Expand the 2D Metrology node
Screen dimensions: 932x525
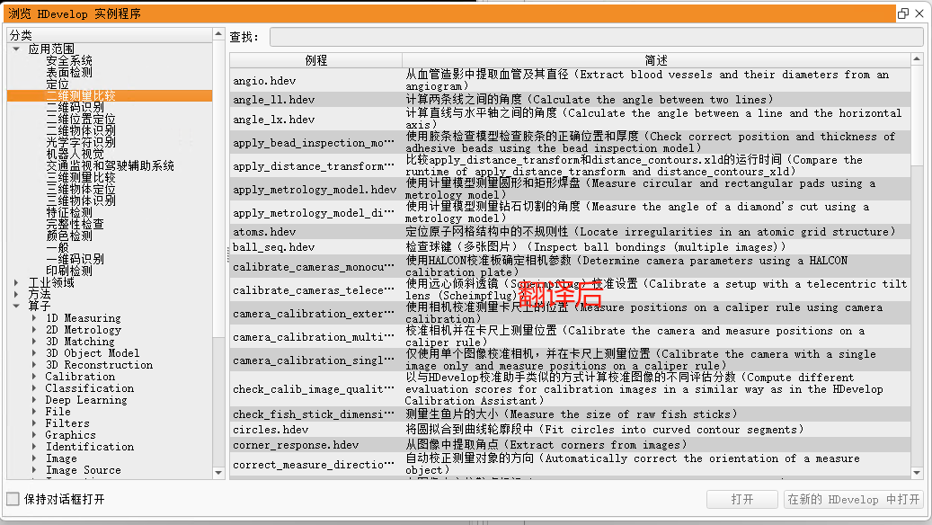[x=34, y=329]
